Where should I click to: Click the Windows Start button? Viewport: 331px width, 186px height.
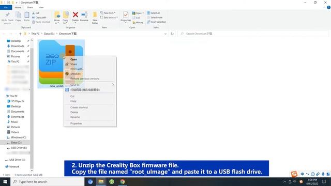coord(5,181)
